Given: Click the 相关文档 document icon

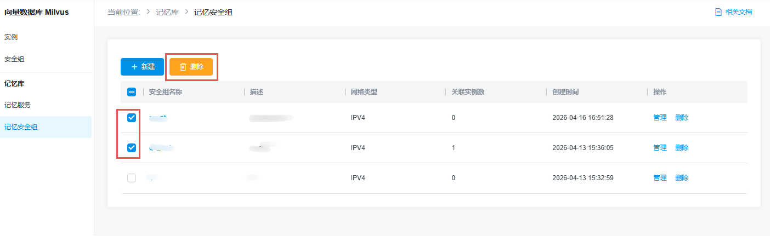Looking at the screenshot, I should tap(718, 12).
